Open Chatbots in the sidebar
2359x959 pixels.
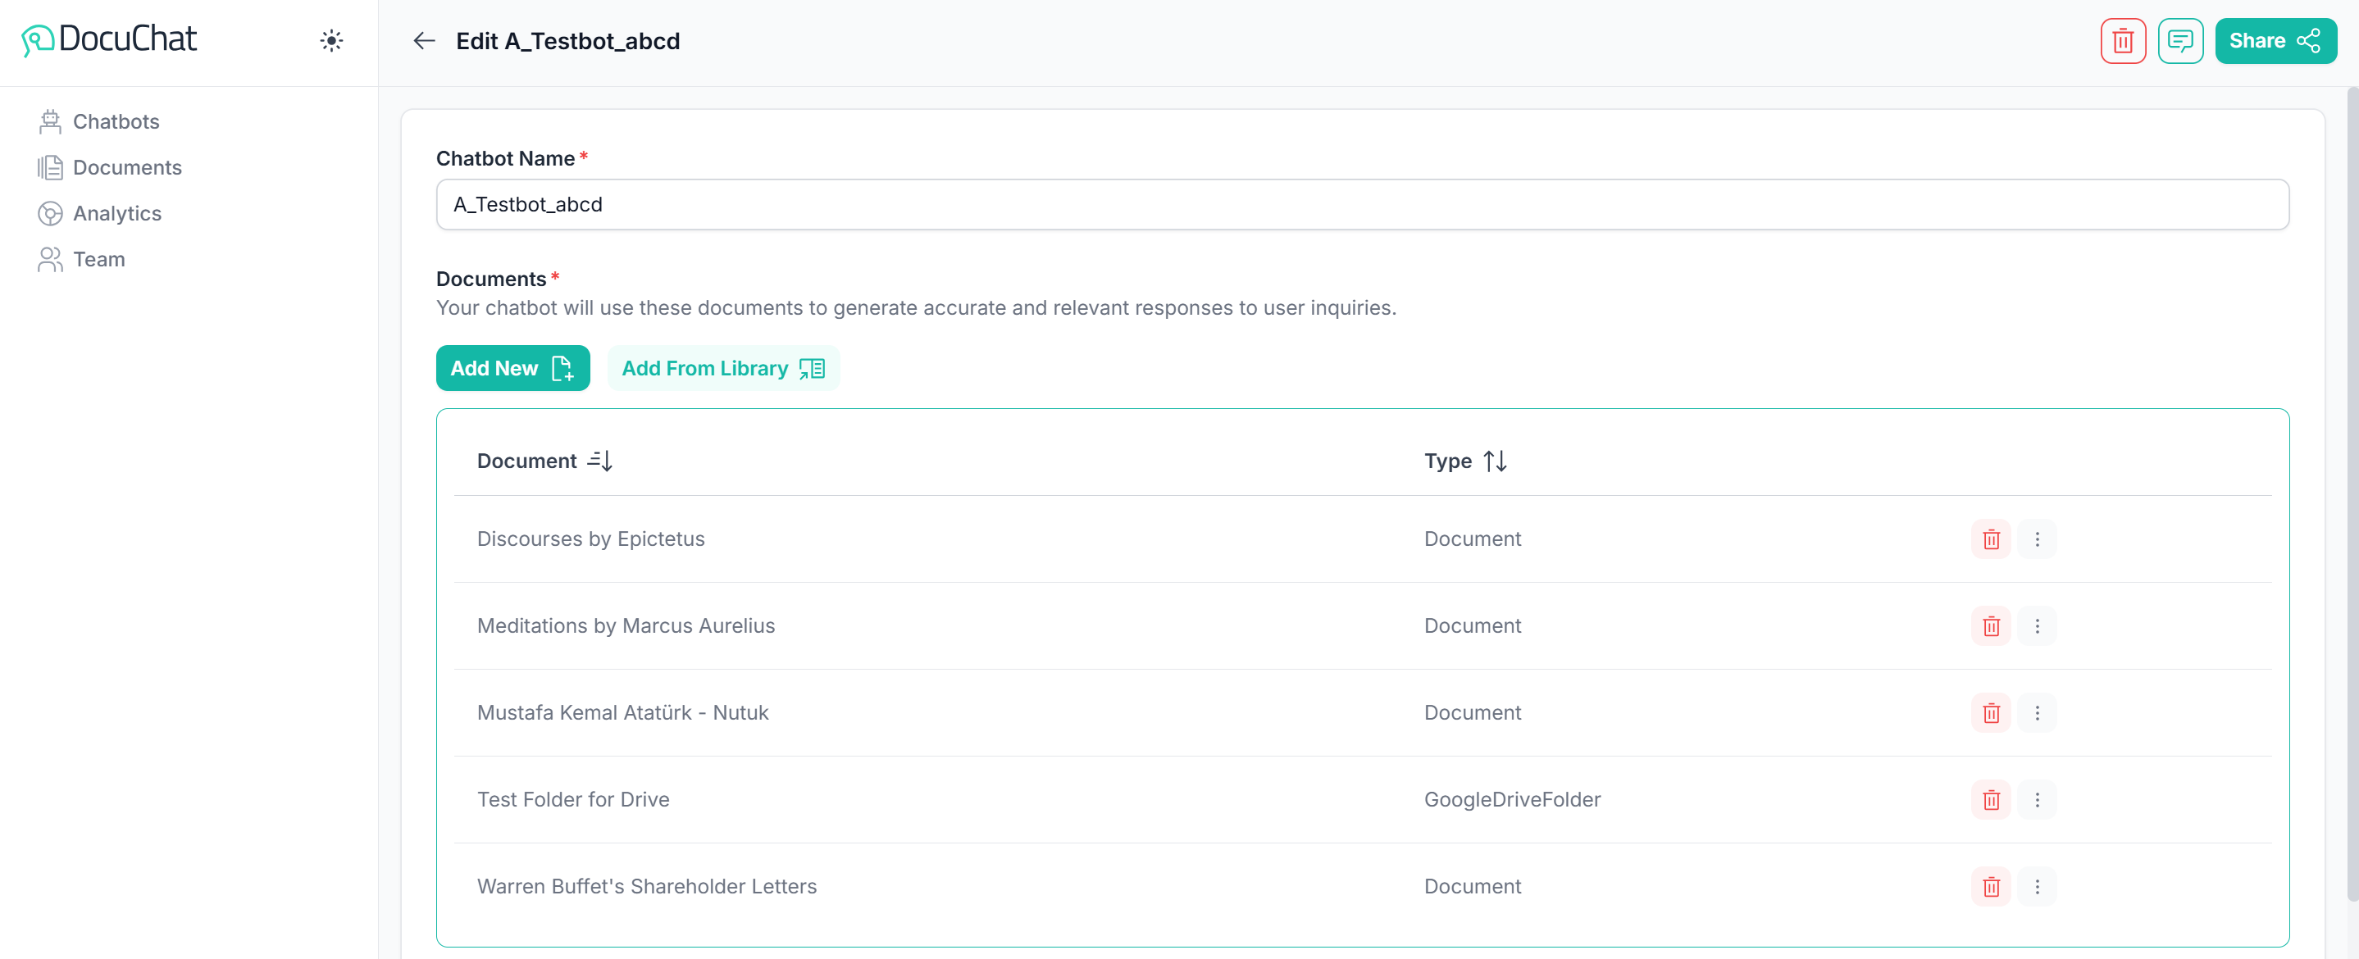click(116, 120)
